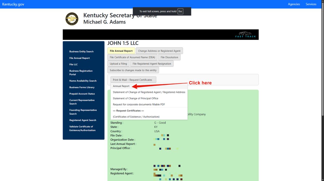Click the KY state value

156,127
